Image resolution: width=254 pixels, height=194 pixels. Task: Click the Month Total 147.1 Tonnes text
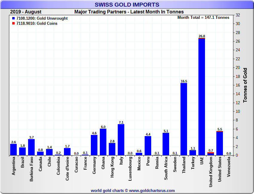point(203,18)
